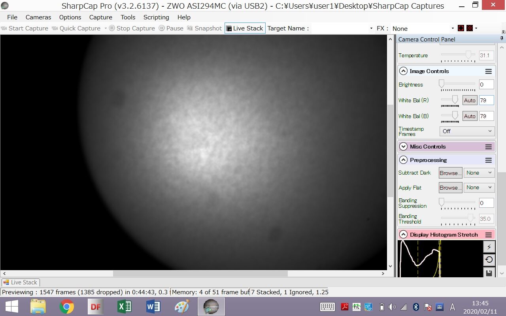The height and width of the screenshot is (316, 506).
Task: Open Word from the taskbar
Action: coord(153,307)
